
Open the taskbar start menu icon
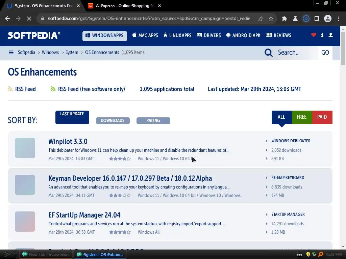(x=7, y=254)
